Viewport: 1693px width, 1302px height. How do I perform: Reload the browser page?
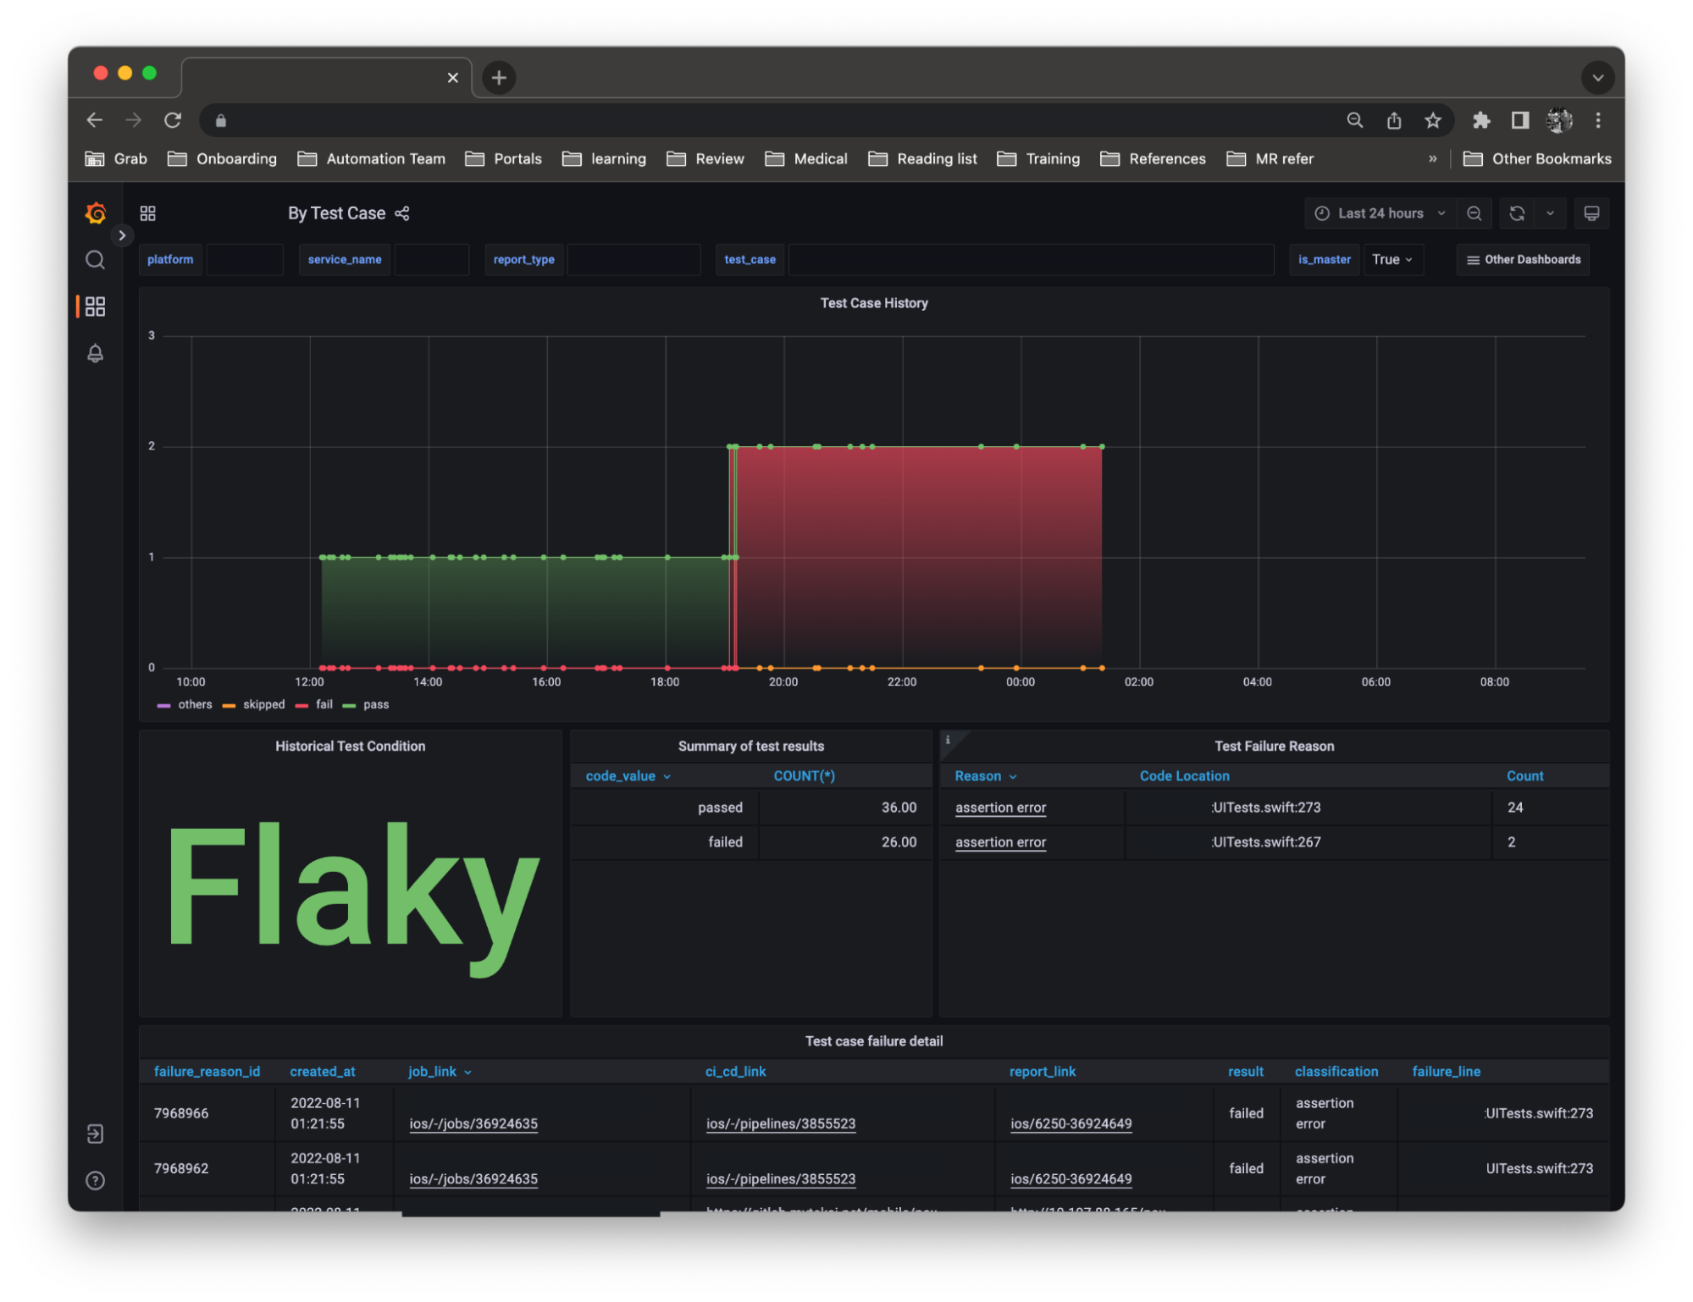pyautogui.click(x=173, y=120)
